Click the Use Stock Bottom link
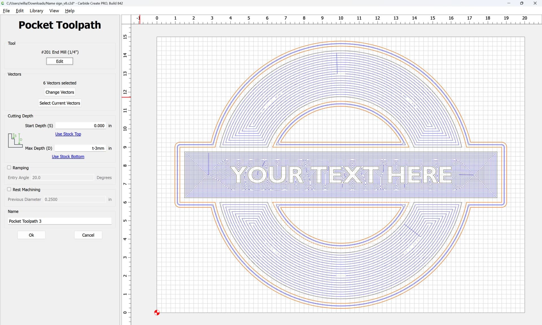The height and width of the screenshot is (325, 542). 68,157
